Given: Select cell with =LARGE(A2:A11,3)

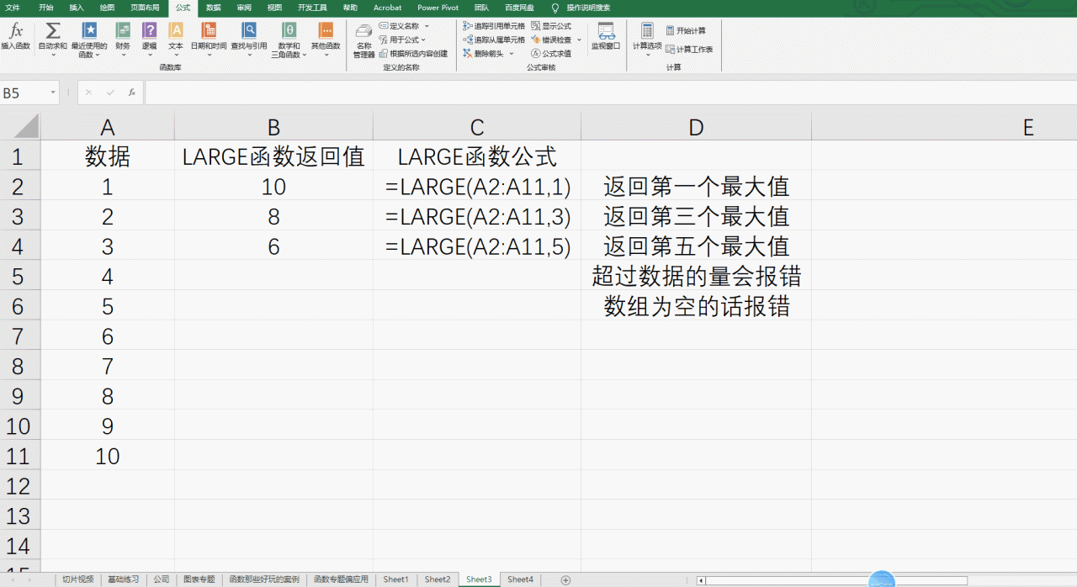Looking at the screenshot, I should 477,216.
